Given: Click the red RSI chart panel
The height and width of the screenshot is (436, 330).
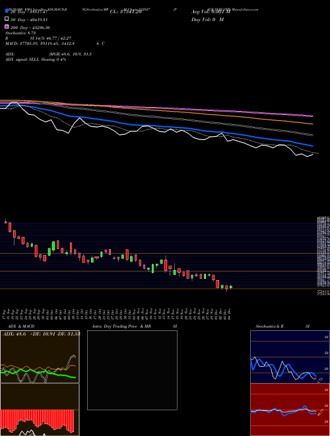Looking at the screenshot, I should tap(290, 410).
